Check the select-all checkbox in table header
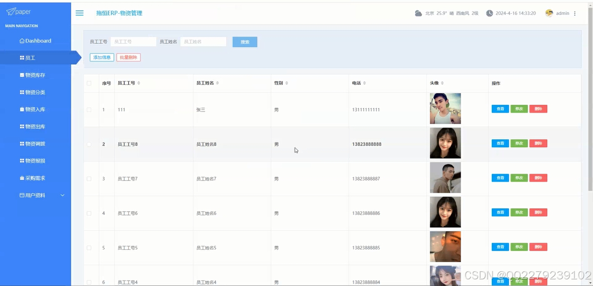Viewport: 593px width, 286px height. pos(89,83)
